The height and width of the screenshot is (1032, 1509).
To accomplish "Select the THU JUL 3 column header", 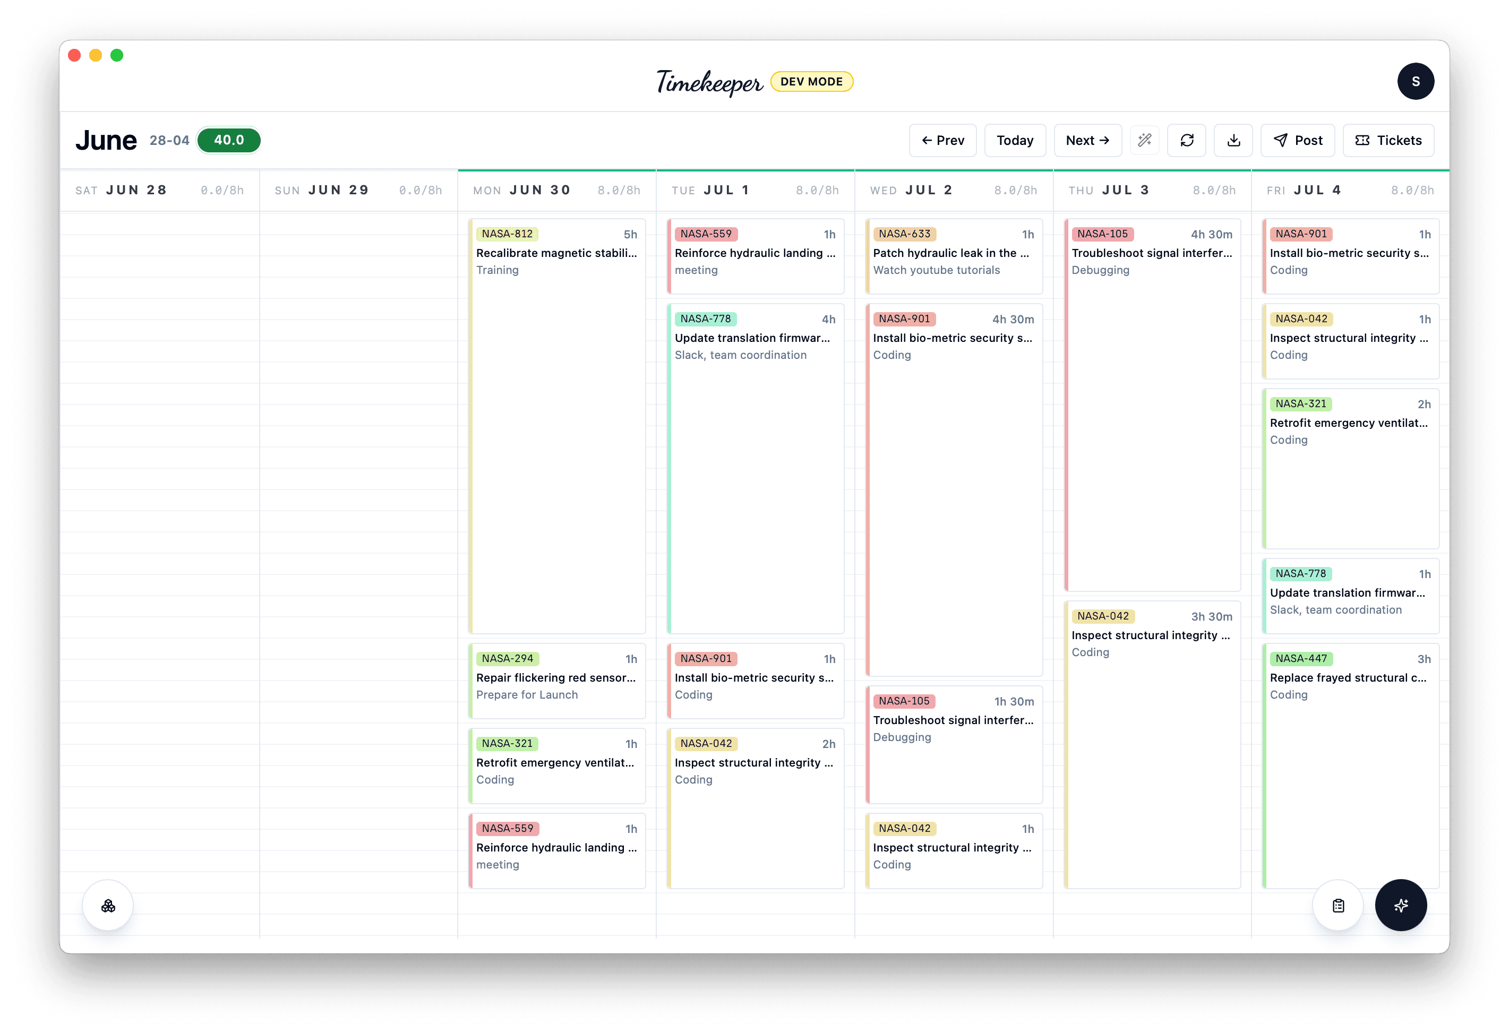I will (x=1110, y=190).
